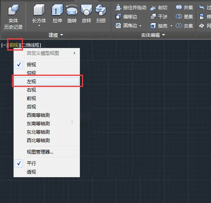This screenshot has width=211, height=203.
Task: Open 视图管理器... dialog
Action: 47,152
